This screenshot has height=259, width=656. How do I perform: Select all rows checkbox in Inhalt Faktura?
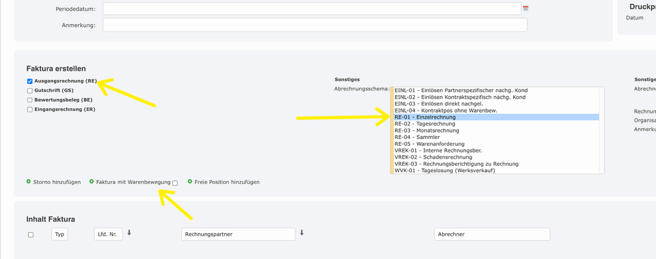pyautogui.click(x=30, y=235)
